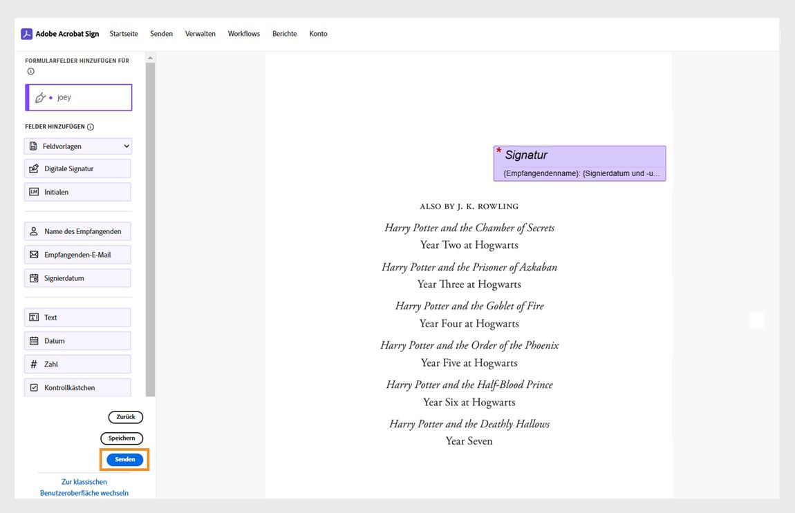
Task: Click the hash icon for Zahl
Action: pyautogui.click(x=34, y=364)
